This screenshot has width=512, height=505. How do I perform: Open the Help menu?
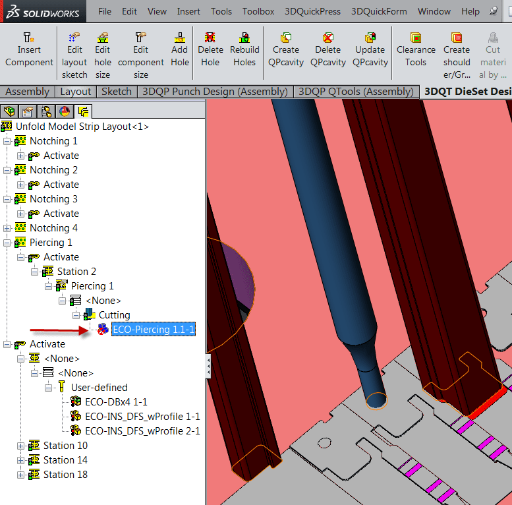point(470,11)
